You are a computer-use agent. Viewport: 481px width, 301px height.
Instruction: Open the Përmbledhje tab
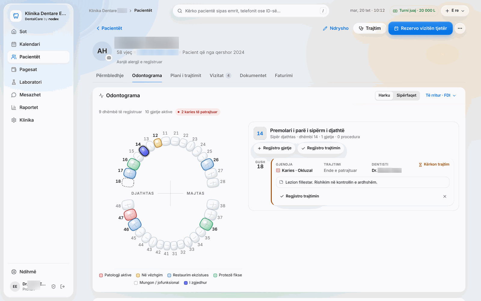pyautogui.click(x=110, y=76)
